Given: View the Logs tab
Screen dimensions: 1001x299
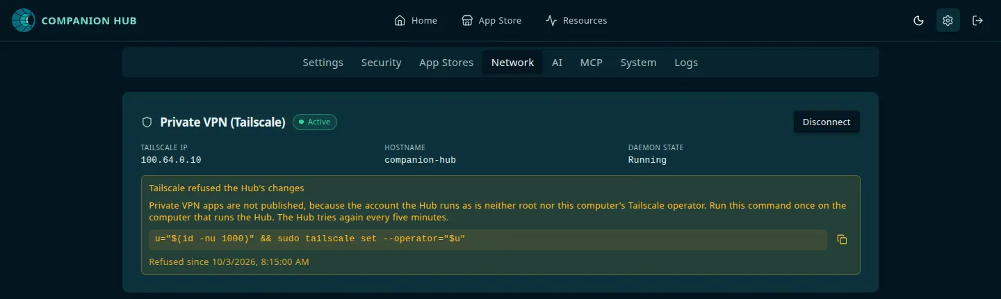Looking at the screenshot, I should tap(686, 63).
